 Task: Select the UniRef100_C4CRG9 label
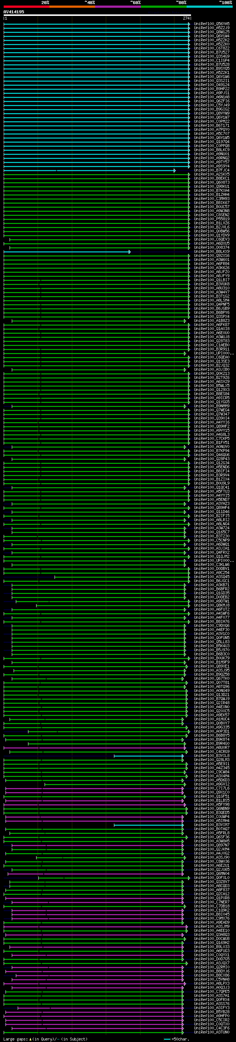pos(212,751)
